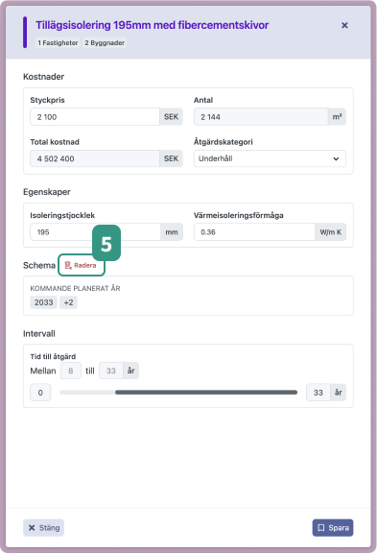Click the mm unit label
377x553 pixels.
(x=172, y=232)
